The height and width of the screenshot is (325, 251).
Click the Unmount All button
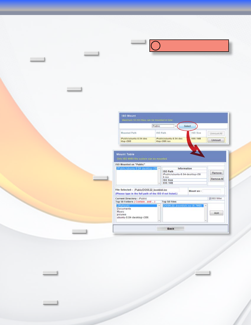(x=216, y=133)
